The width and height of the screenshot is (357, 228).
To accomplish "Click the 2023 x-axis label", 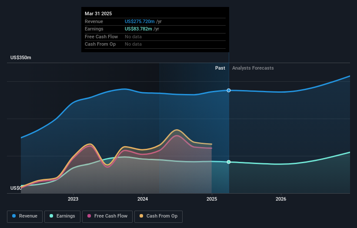I will pyautogui.click(x=73, y=199).
